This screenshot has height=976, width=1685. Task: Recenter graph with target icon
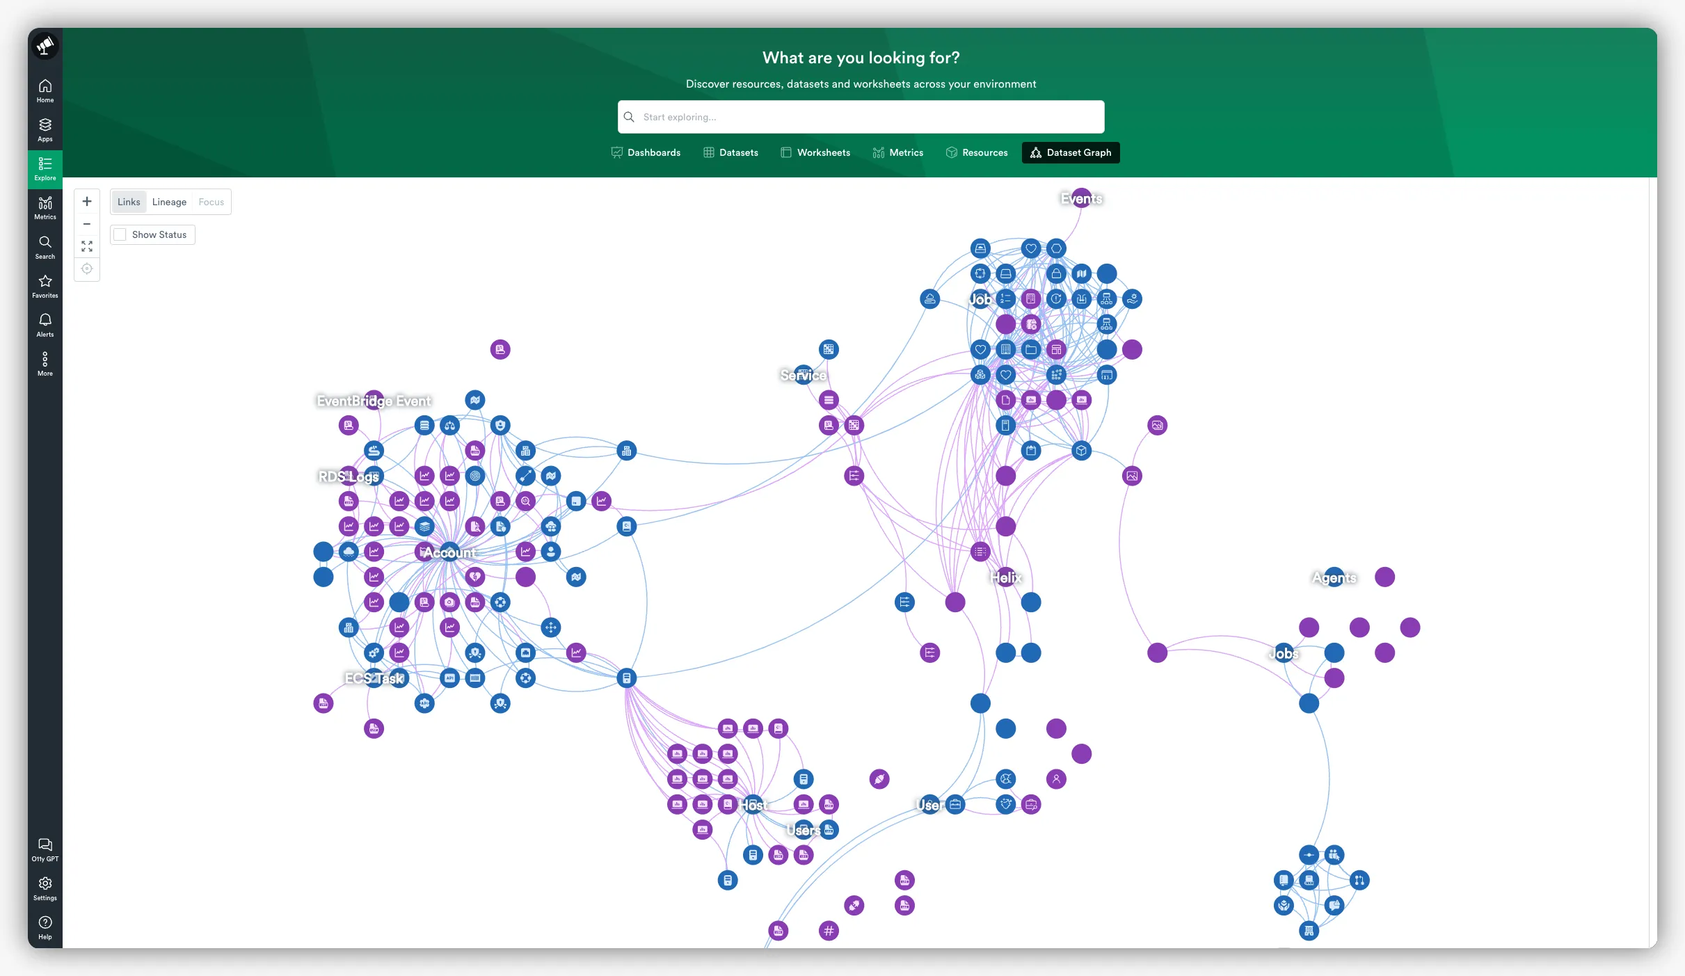coord(87,269)
